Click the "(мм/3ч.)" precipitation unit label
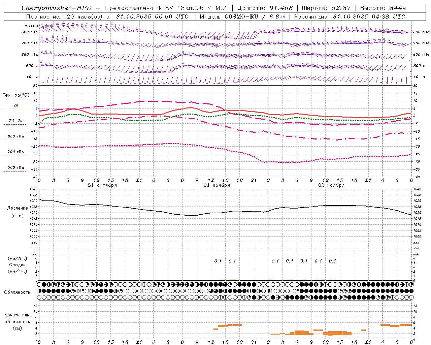The width and height of the screenshot is (431, 345). (17, 258)
